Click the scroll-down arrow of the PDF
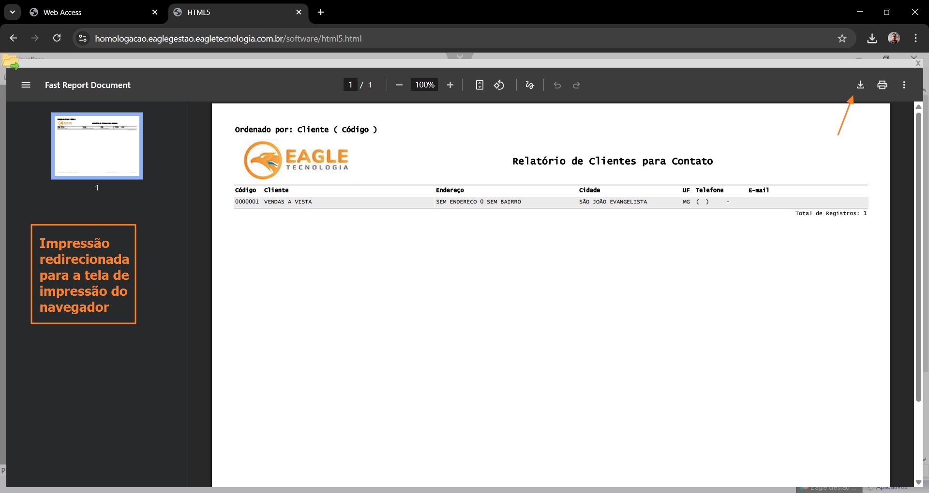Image resolution: width=929 pixels, height=493 pixels. point(918,482)
